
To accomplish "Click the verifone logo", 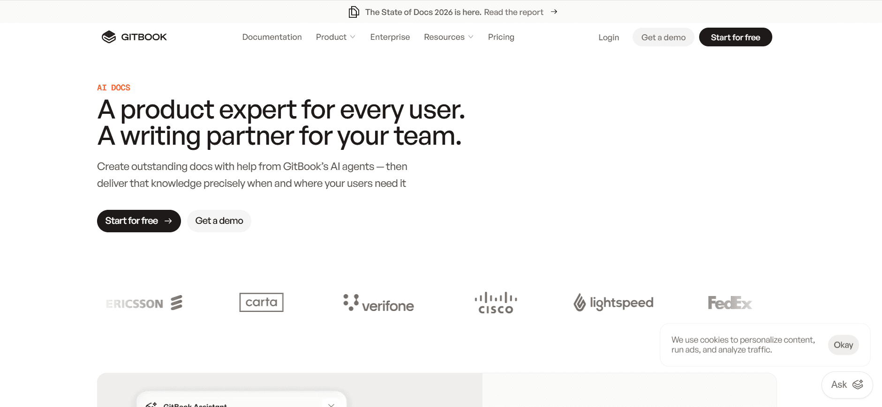I will 378,303.
